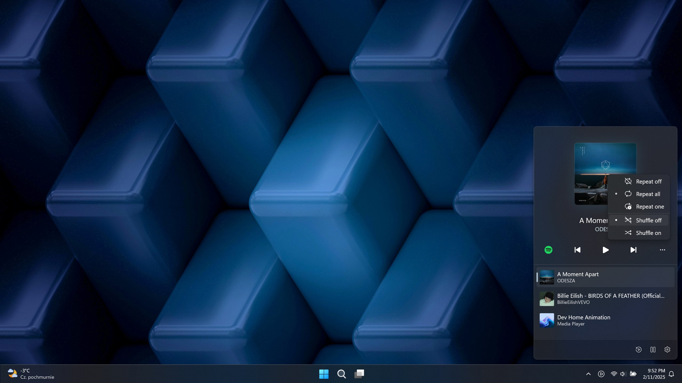
Task: Click the Spotify app icon
Action: (x=548, y=250)
